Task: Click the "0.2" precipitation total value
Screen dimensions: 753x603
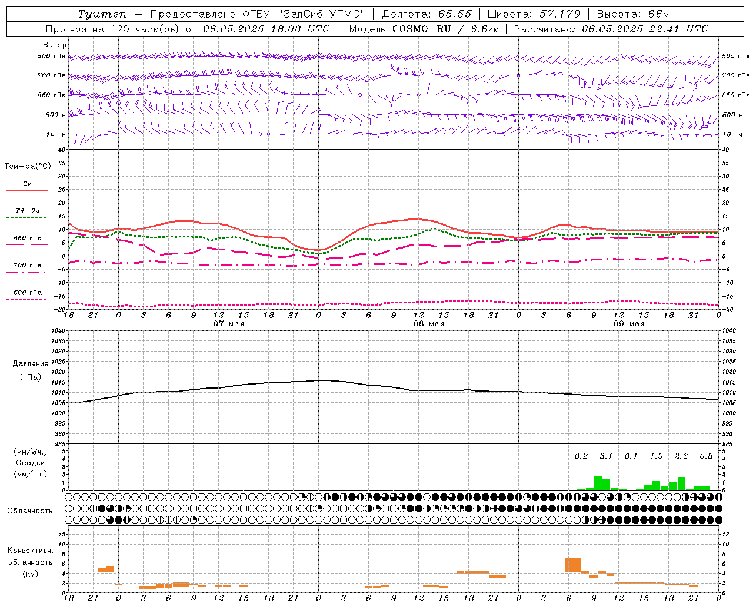Action: click(x=581, y=456)
